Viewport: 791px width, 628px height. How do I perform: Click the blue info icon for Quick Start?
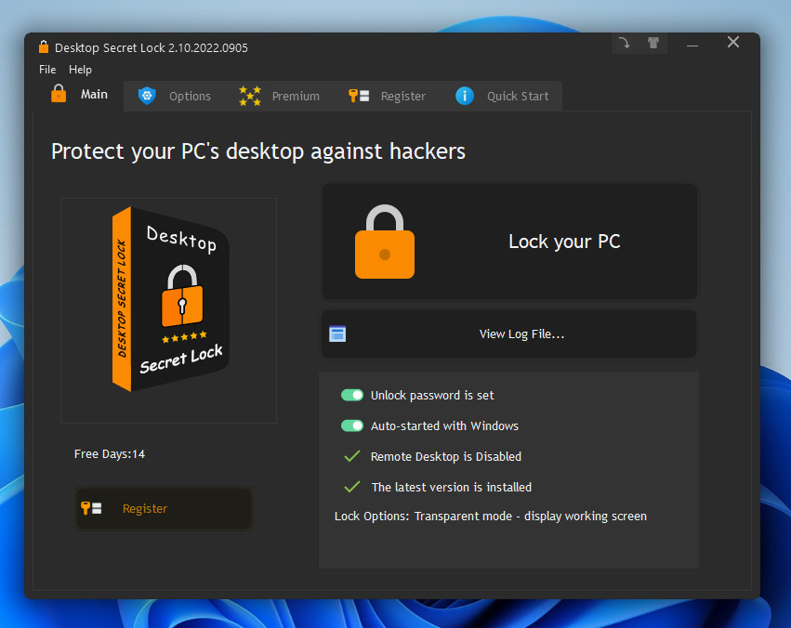[465, 96]
